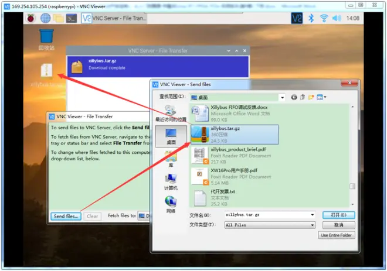The height and width of the screenshot is (271, 387).
Task: Click the up one level folder icon
Action: [303, 97]
